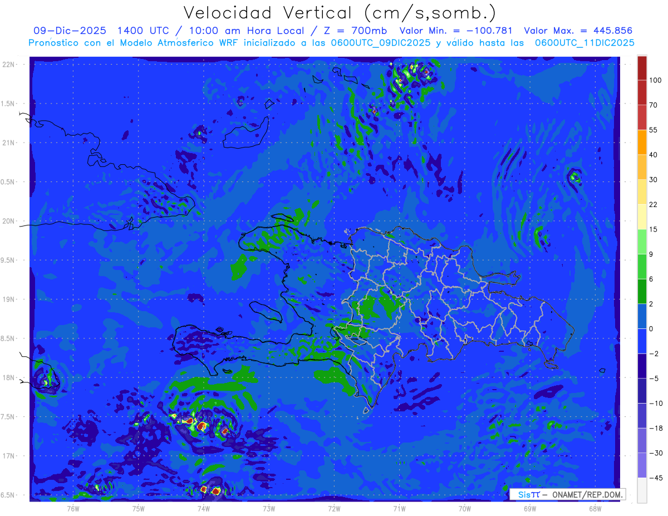Click the "15" colorbar label
The image size is (668, 516).
coord(654,229)
